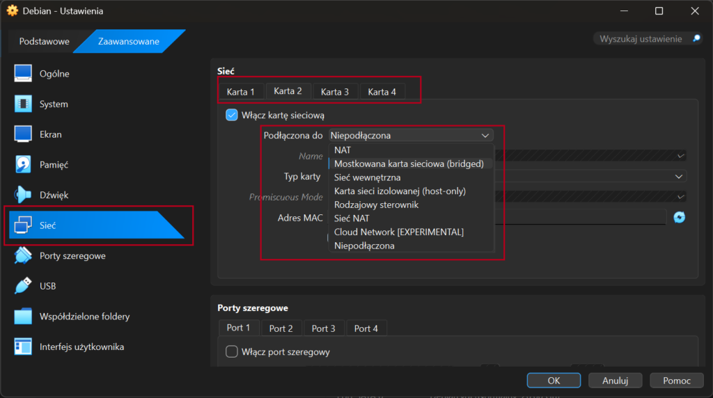
Task: Switch to the Podstawowe settings tab
Action: click(44, 41)
